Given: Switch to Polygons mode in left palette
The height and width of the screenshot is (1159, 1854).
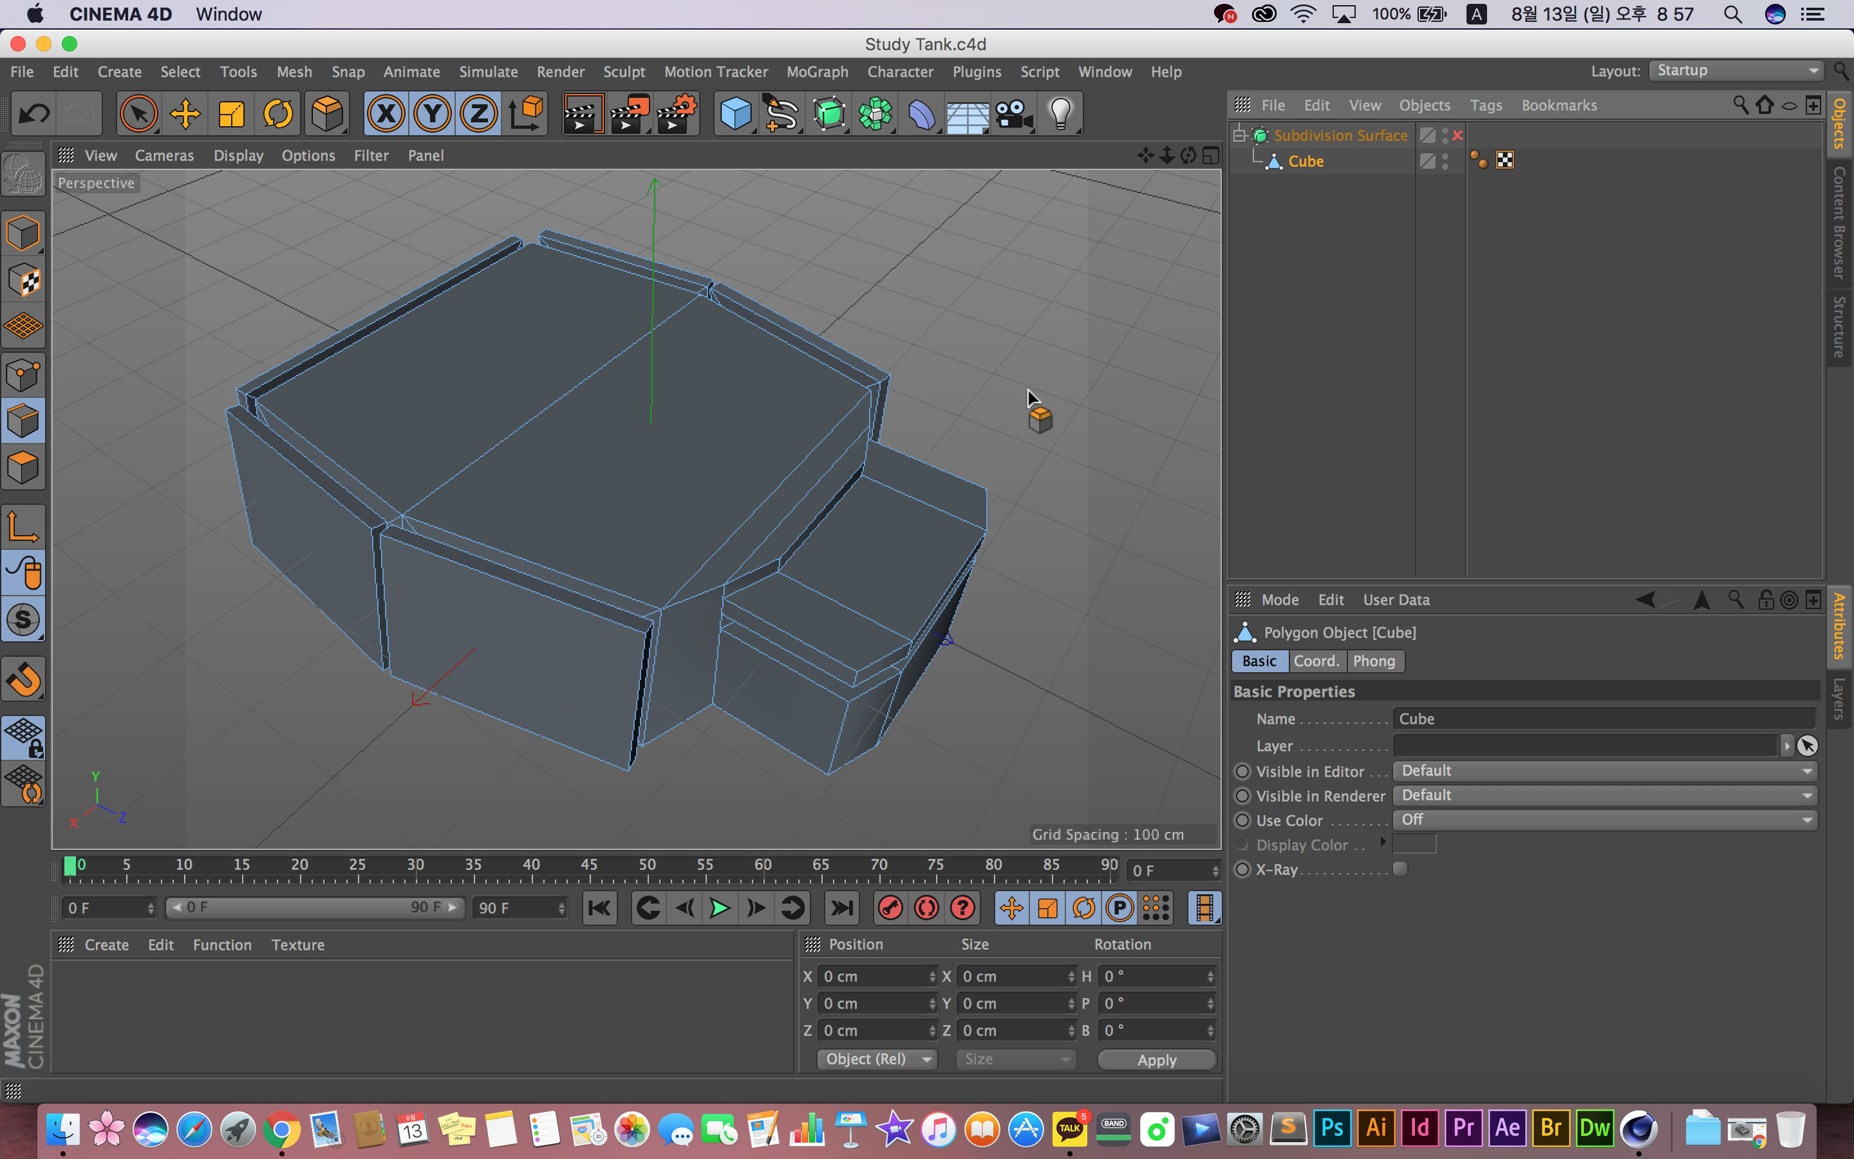Looking at the screenshot, I should point(23,468).
